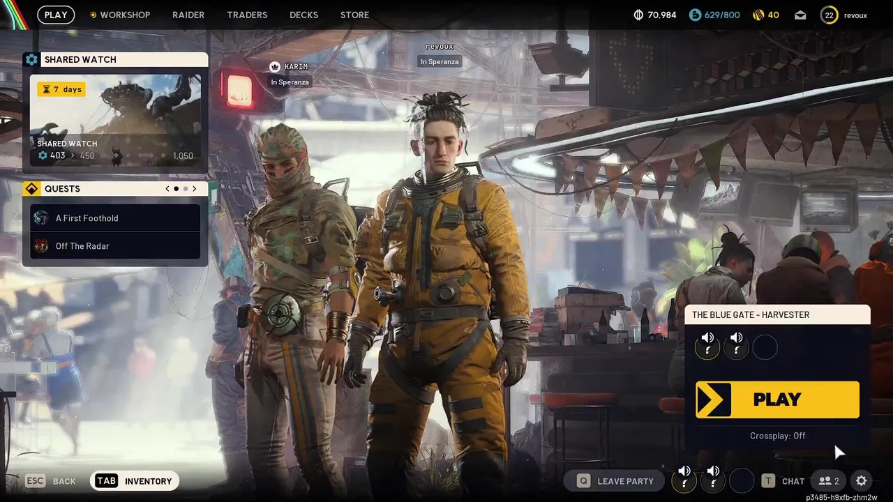The width and height of the screenshot is (893, 502).
Task: Click the yellow striped token icon beside 40
Action: 758,15
